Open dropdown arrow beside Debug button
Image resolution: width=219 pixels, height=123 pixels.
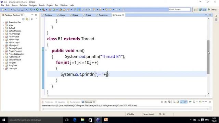pos(34,10)
